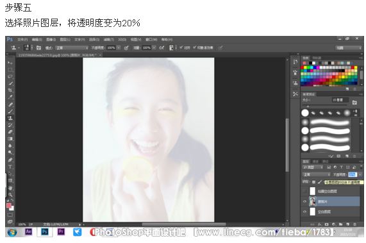The image size is (366, 243).
Task: Select the Quick Selection tool
Action: (10, 83)
